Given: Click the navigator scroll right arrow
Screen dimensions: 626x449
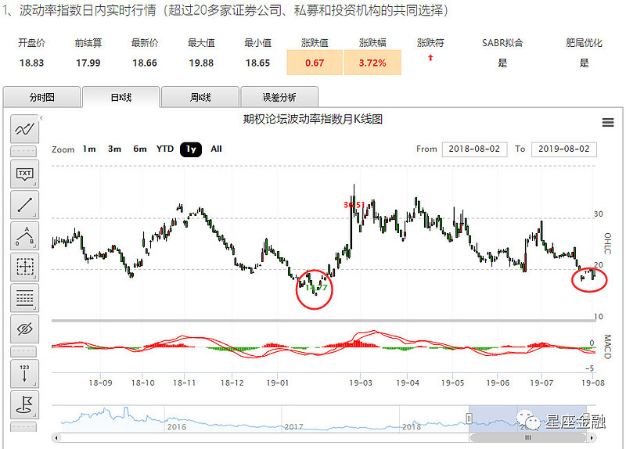Looking at the screenshot, I should 592,438.
